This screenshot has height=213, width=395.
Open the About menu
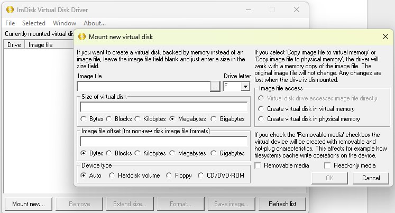95,23
